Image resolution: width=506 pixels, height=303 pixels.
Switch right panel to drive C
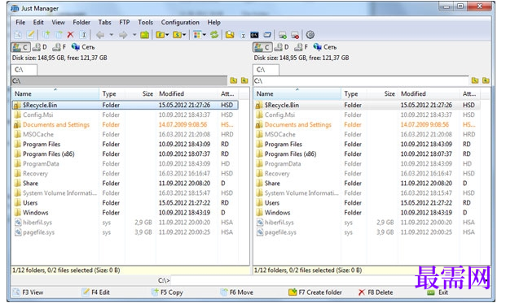pos(262,47)
